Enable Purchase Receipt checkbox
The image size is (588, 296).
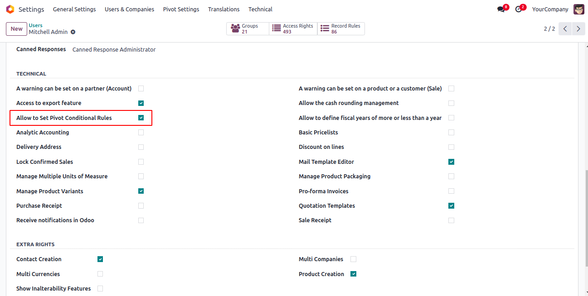141,205
